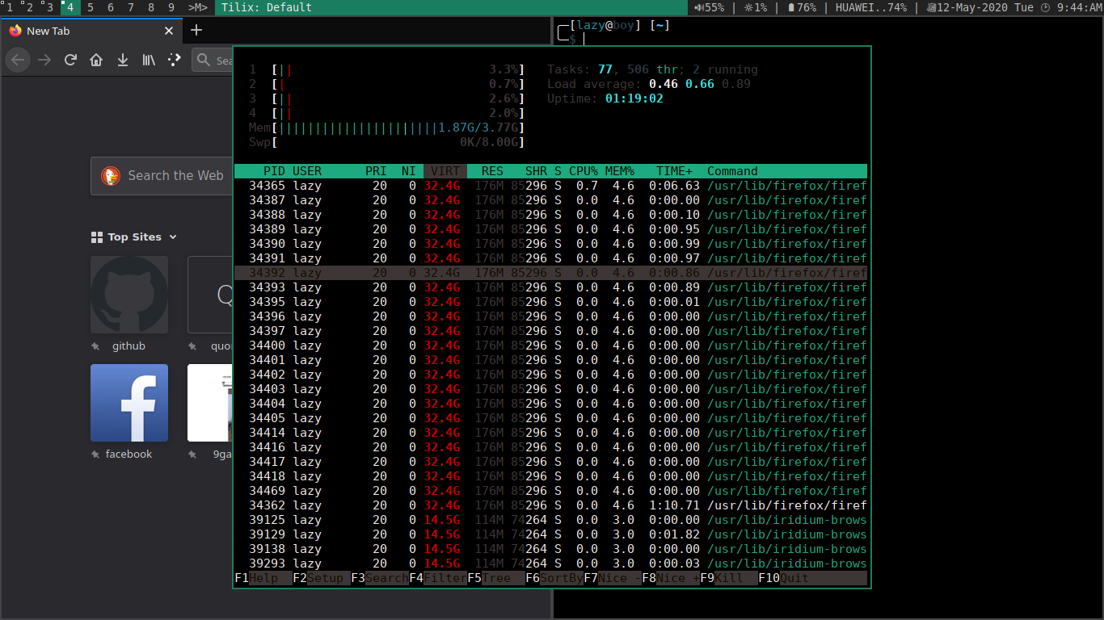Click F7 Nice - in htop
Screen dimensions: 1104x620
click(613, 578)
